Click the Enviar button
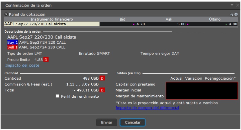 (x=107, y=122)
